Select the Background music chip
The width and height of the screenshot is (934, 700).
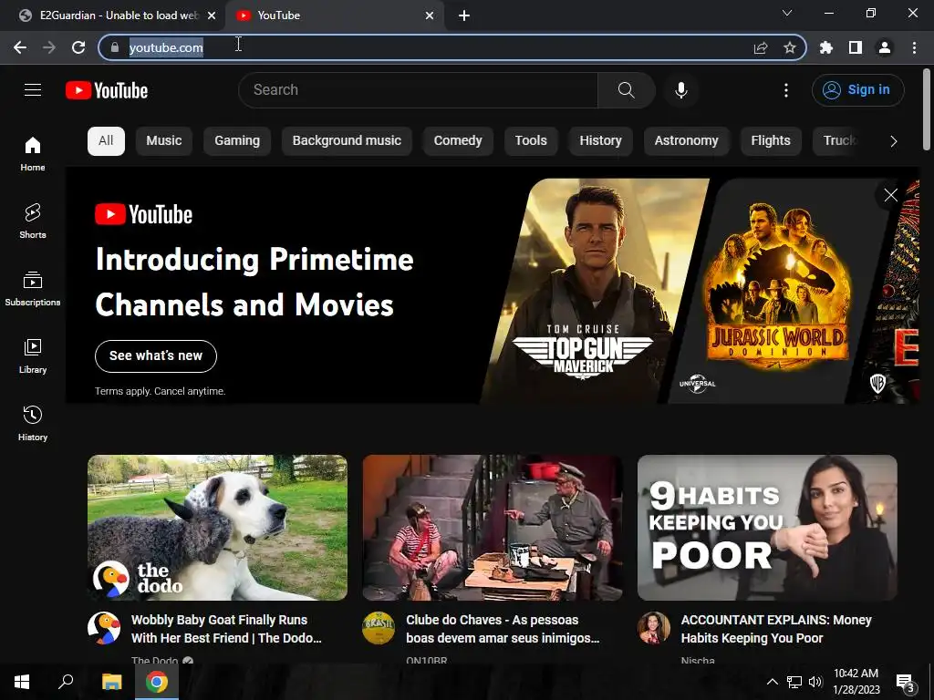tap(347, 141)
